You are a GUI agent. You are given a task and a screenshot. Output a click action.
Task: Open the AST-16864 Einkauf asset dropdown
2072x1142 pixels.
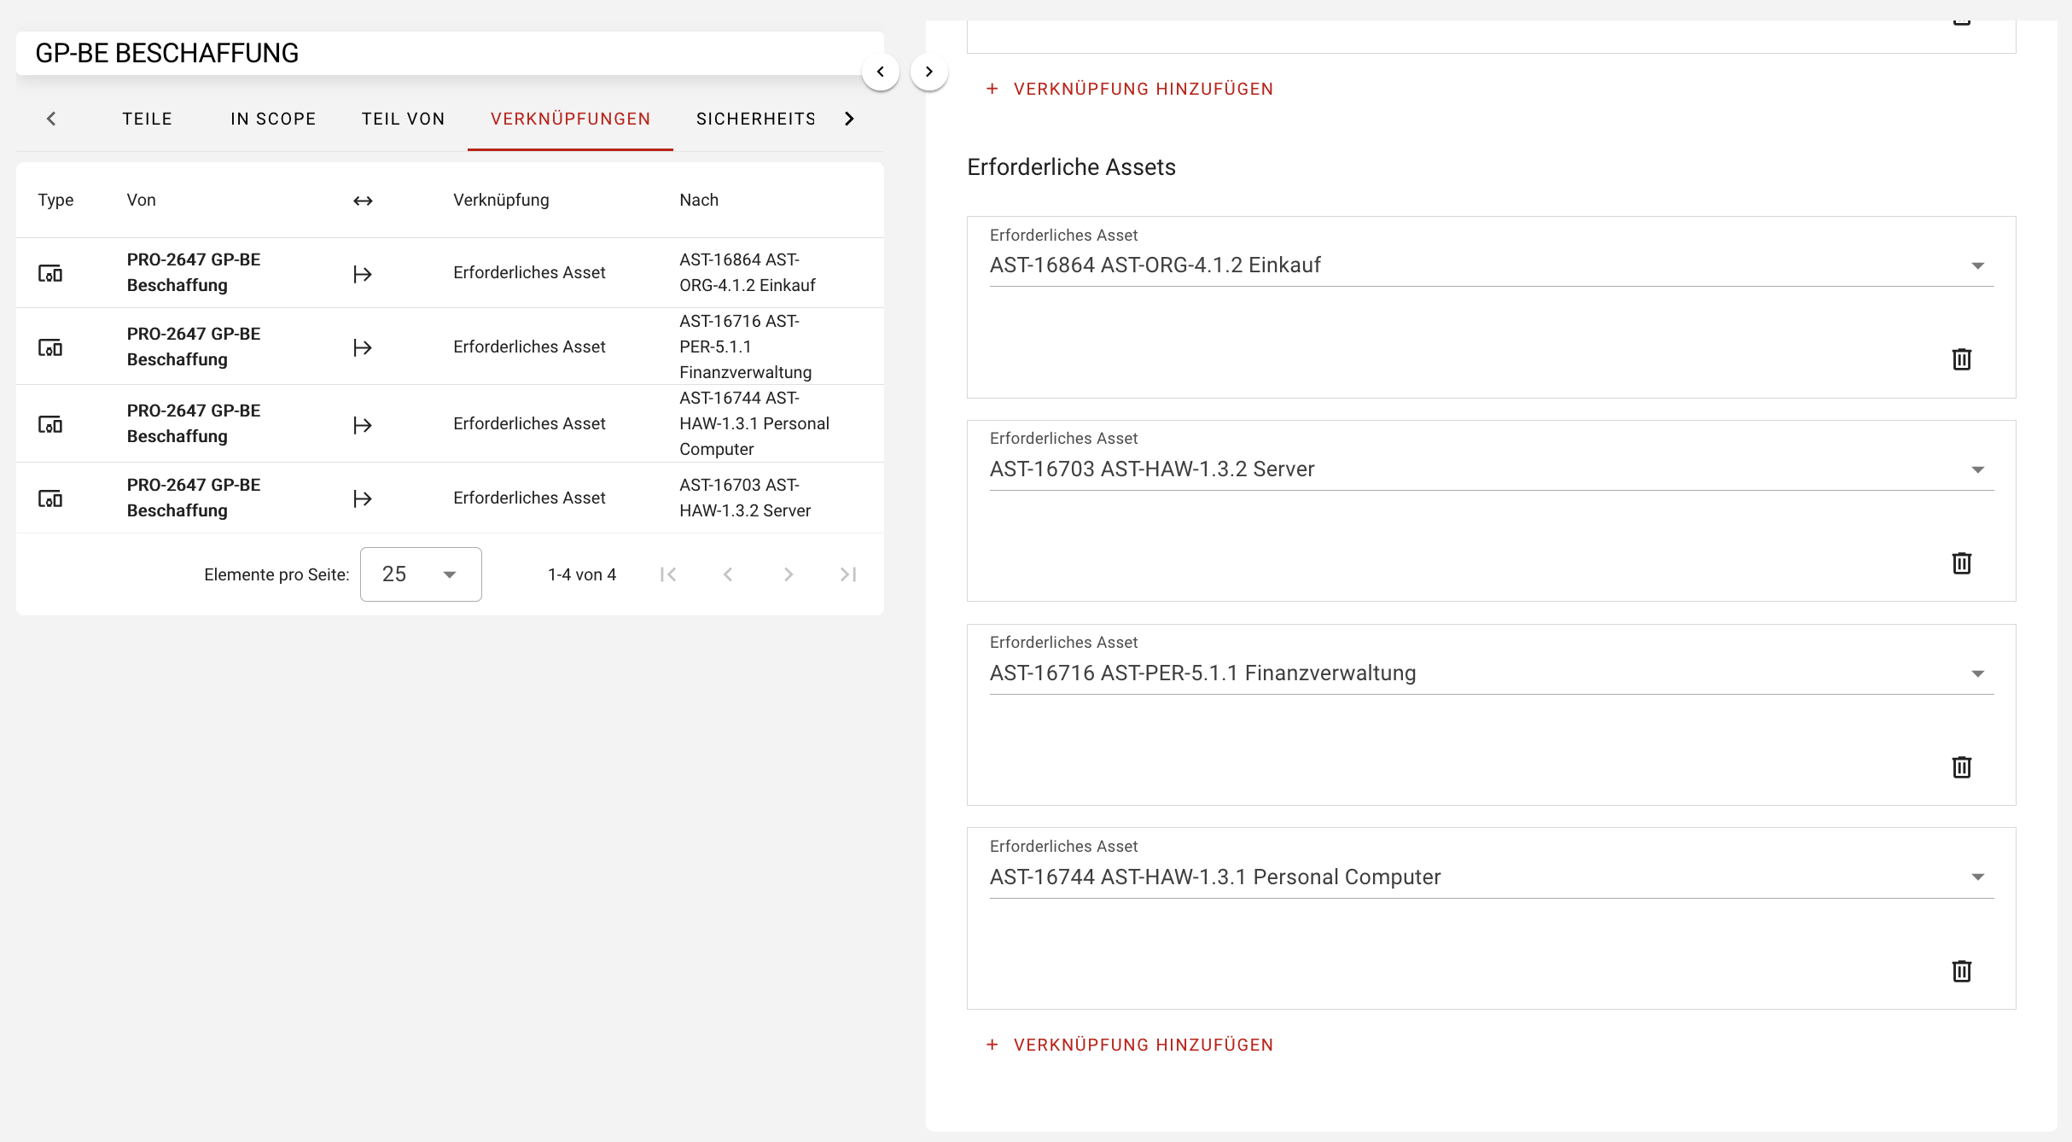click(1977, 265)
